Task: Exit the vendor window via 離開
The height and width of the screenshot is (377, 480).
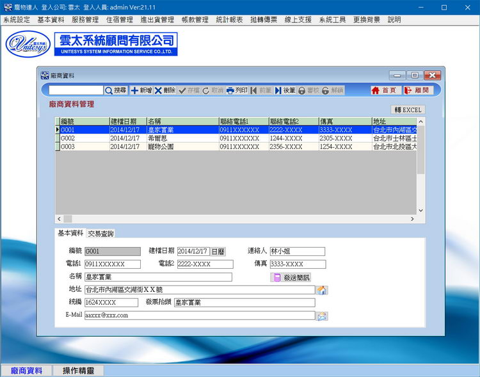Action: point(417,91)
